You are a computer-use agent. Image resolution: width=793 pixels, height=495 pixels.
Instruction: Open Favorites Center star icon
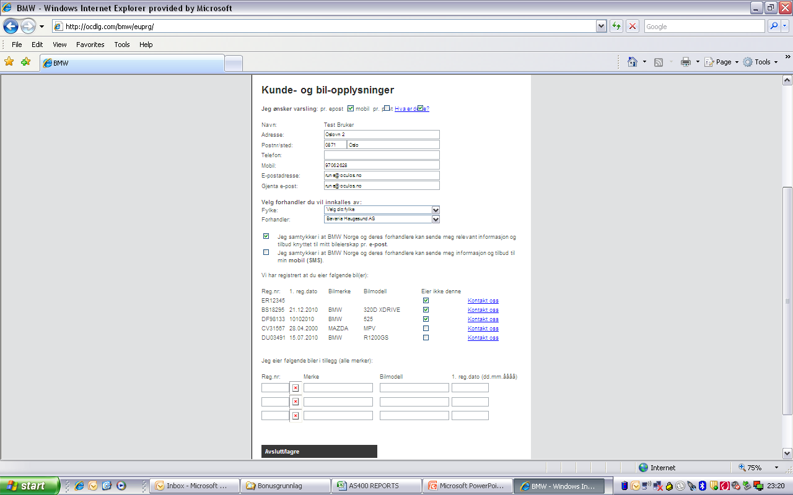click(x=9, y=61)
